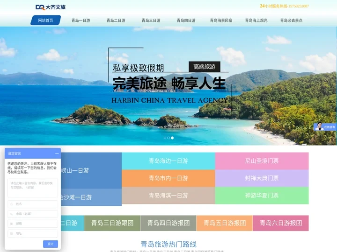
Task: Click the 完美旅途 畅享人生 banner image
Action: (x=168, y=86)
